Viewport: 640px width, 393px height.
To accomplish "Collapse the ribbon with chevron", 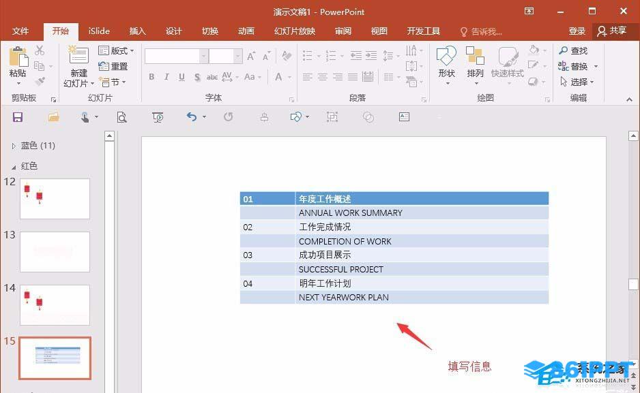I will (629, 99).
